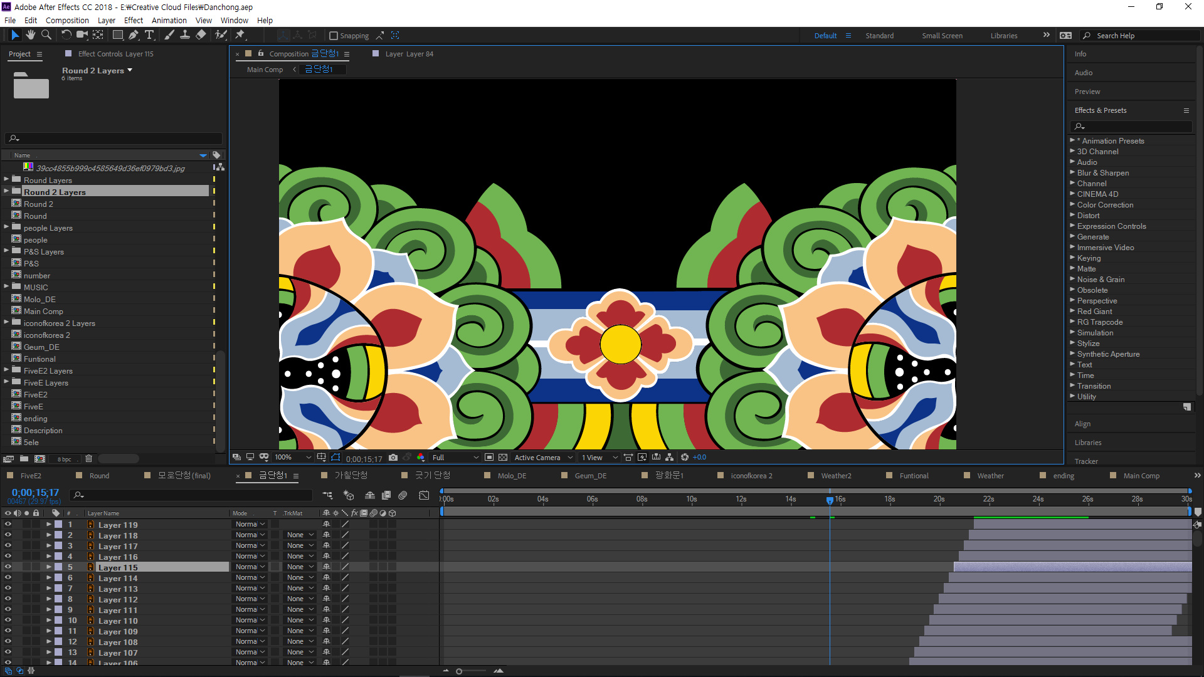Select the Clone Stamp tool

point(185,35)
